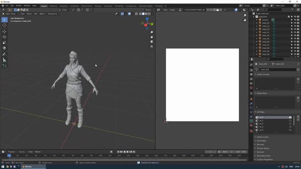Select the Rotate tool
Image resolution: width=301 pixels, height=169 pixels.
pos(4,37)
